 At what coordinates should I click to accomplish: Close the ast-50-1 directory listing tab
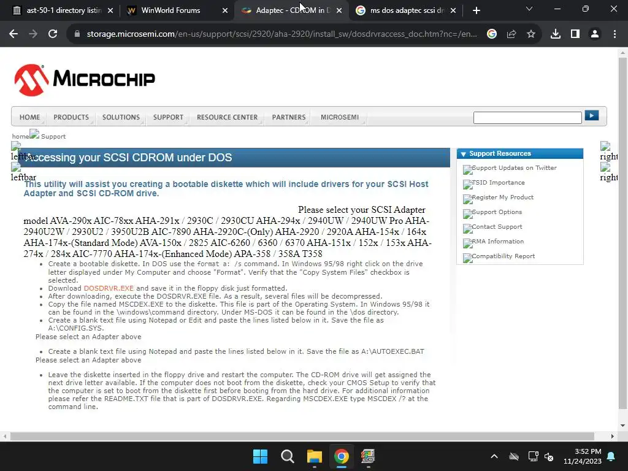pyautogui.click(x=110, y=10)
